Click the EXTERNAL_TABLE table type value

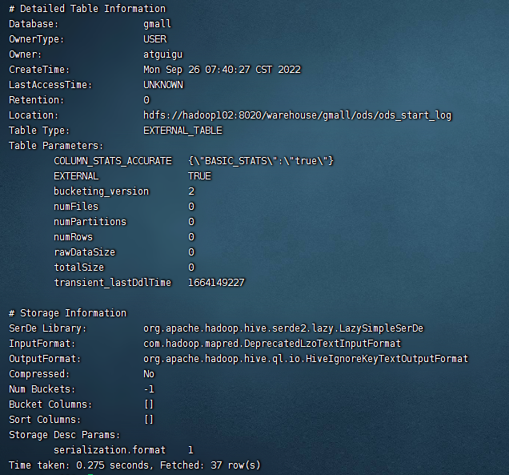click(182, 131)
